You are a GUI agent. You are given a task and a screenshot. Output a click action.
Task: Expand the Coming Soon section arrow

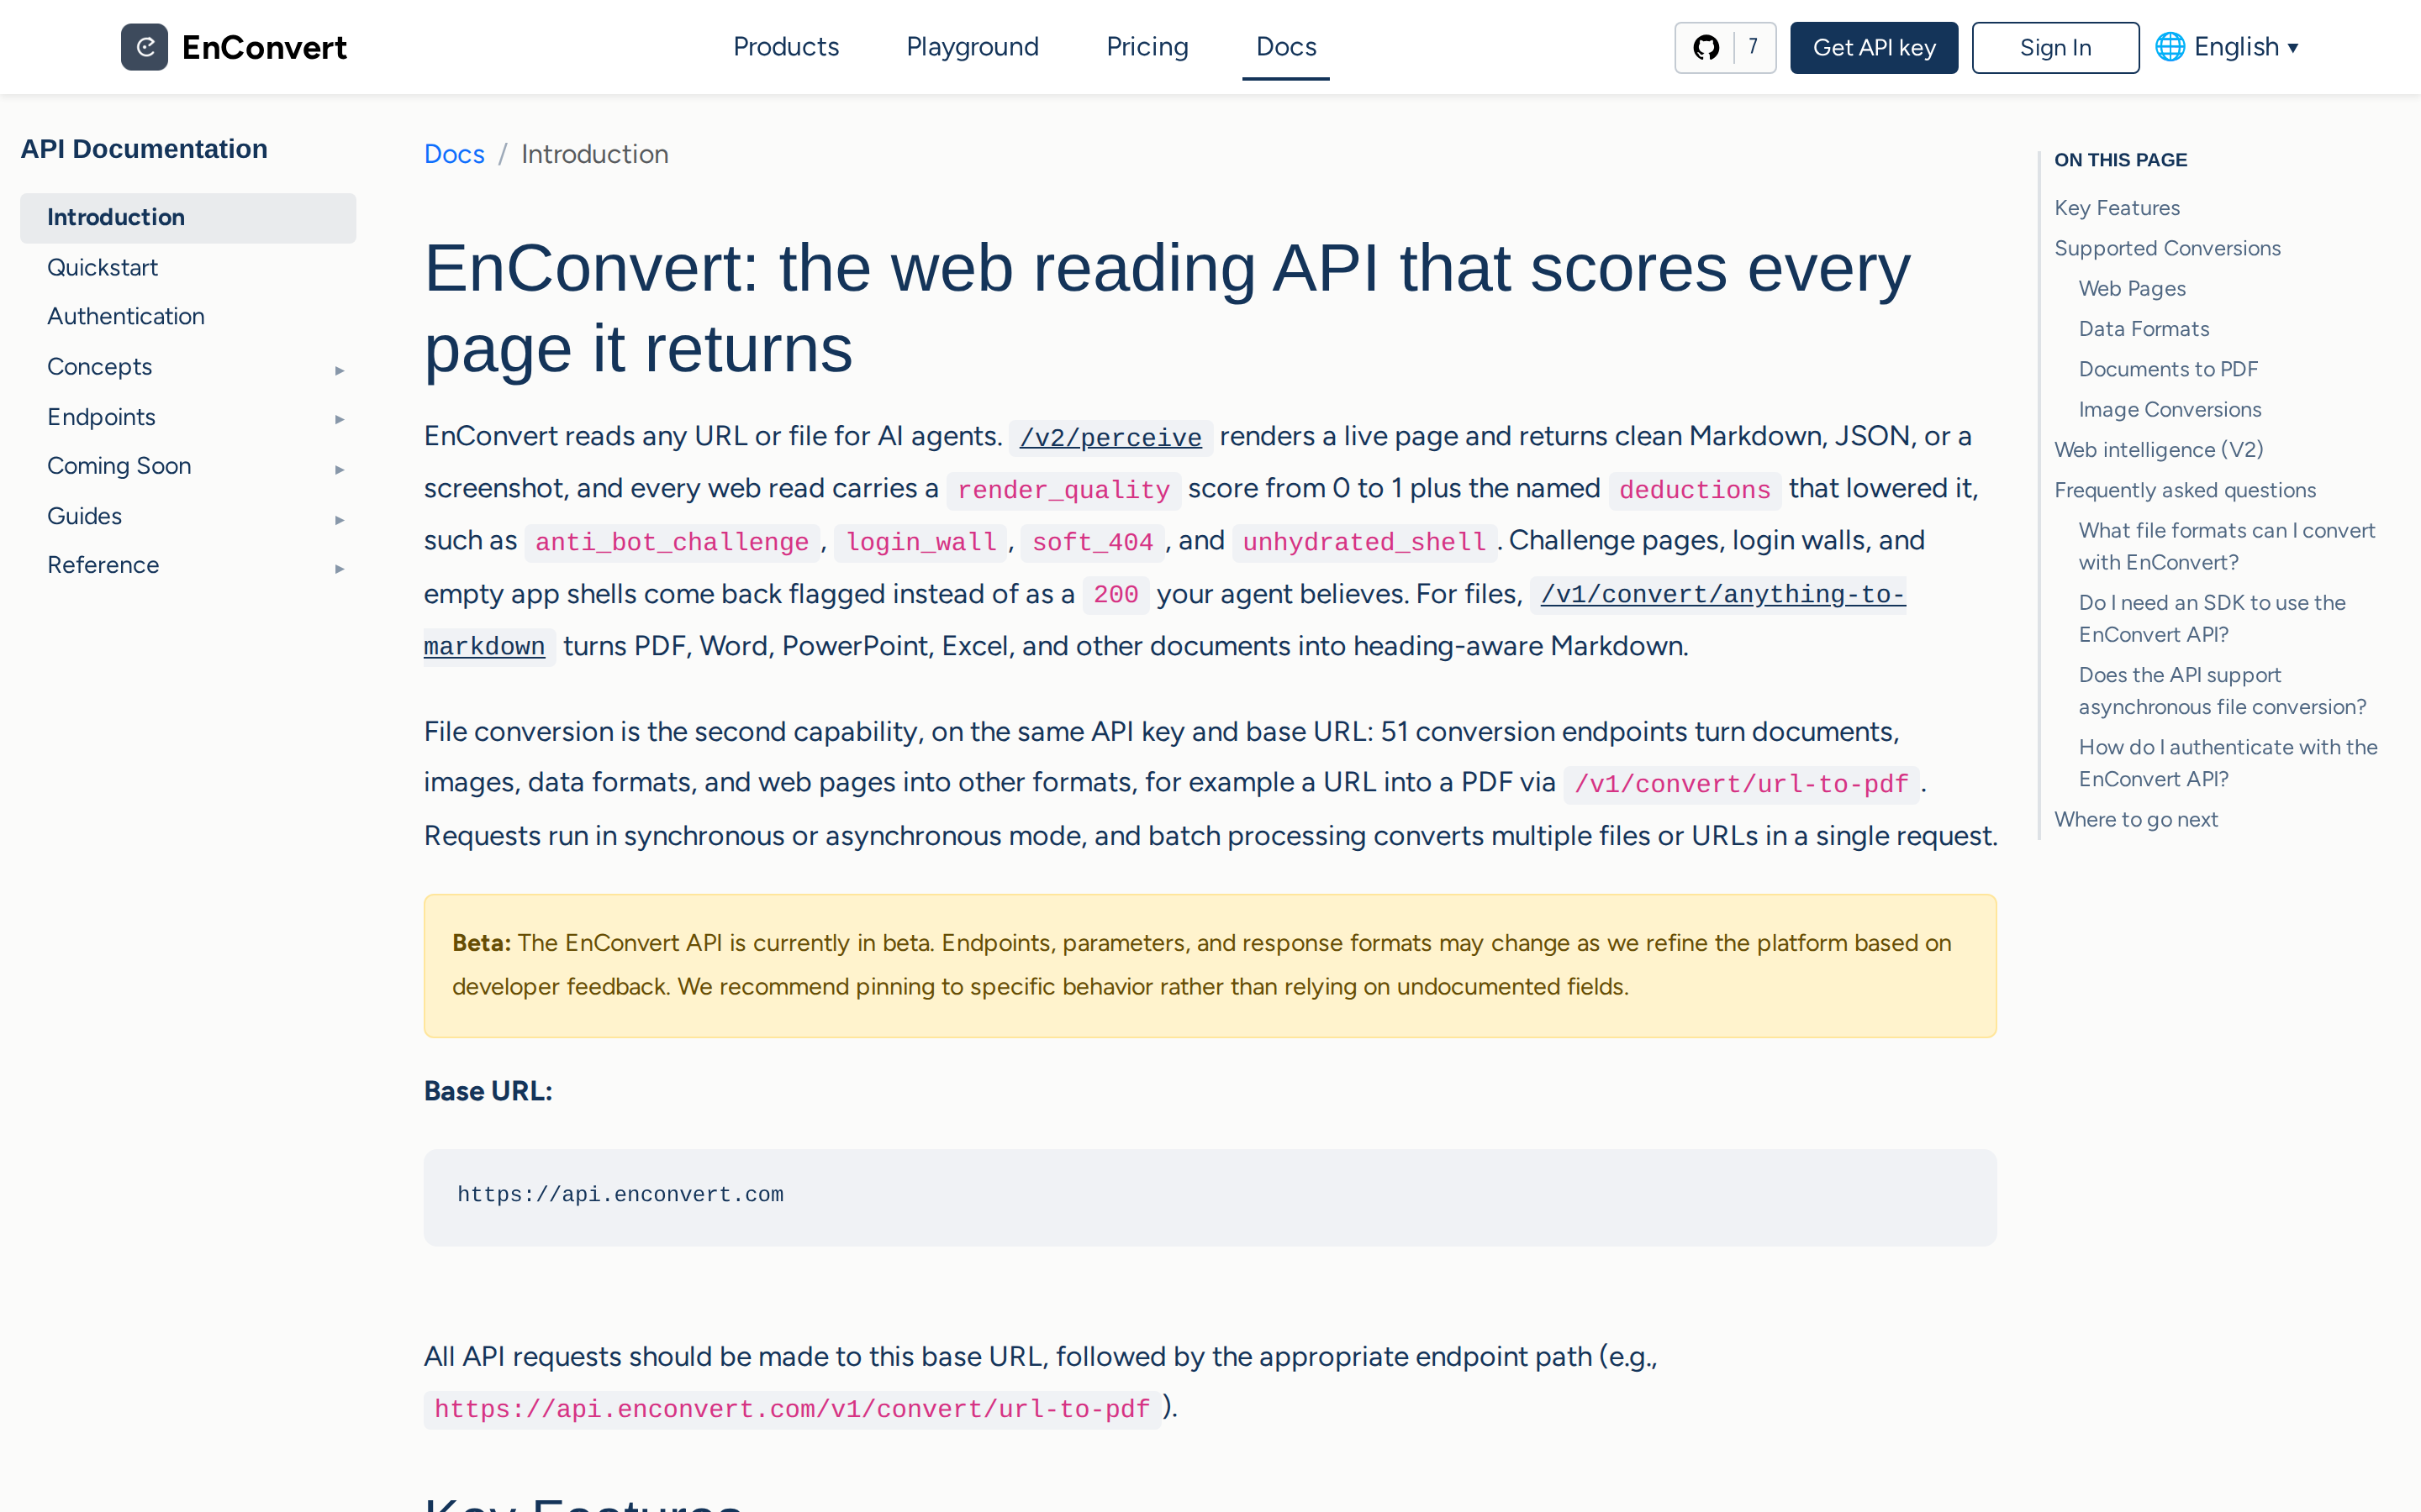point(339,469)
